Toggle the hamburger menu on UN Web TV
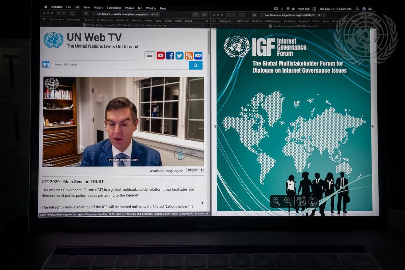 (150, 55)
